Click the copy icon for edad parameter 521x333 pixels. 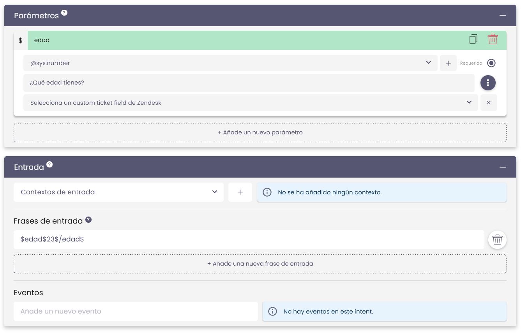473,39
